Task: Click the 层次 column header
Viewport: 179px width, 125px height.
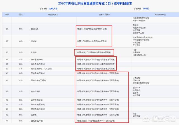Action: click(x=20, y=13)
